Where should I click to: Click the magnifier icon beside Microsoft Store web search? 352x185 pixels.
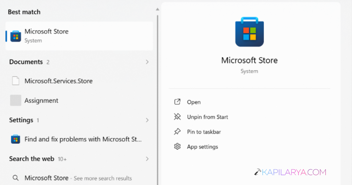[16, 178]
